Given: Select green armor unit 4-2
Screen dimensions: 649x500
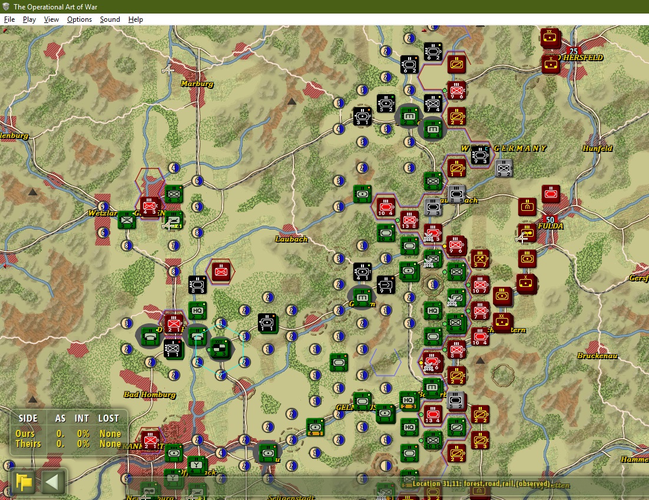Looking at the screenshot, I should pyautogui.click(x=409, y=453).
